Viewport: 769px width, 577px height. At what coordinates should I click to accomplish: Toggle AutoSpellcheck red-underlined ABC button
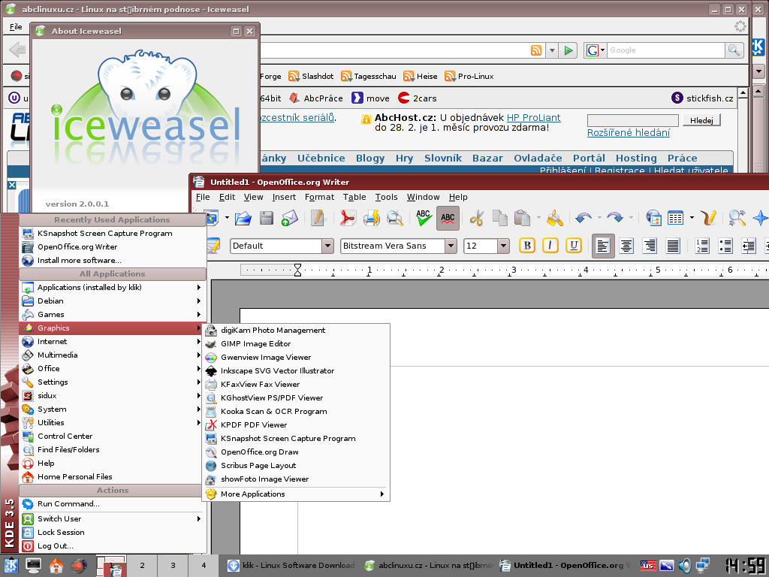pos(448,218)
